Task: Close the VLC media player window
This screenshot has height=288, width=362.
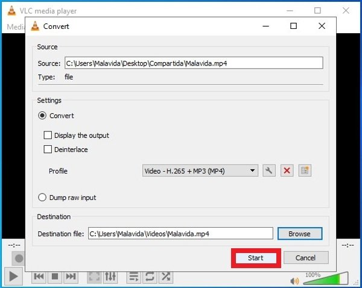Action: [346, 10]
